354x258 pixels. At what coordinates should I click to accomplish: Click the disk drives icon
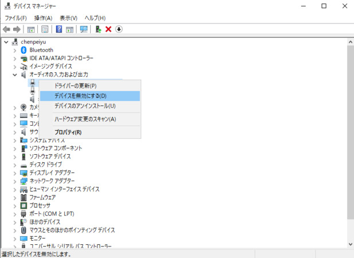point(24,165)
